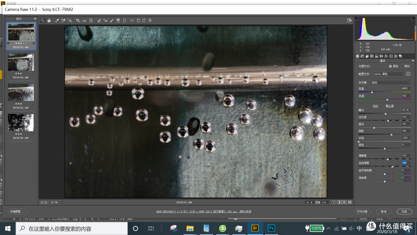Click the 色温 value field 4550
This screenshot has width=417, height=235.
point(406,89)
